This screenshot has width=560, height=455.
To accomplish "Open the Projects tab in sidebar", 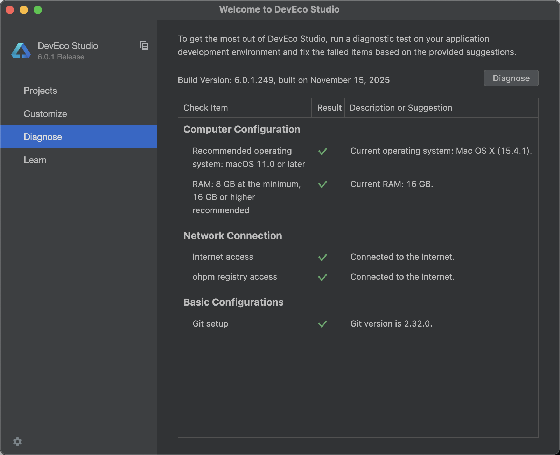I will 40,91.
